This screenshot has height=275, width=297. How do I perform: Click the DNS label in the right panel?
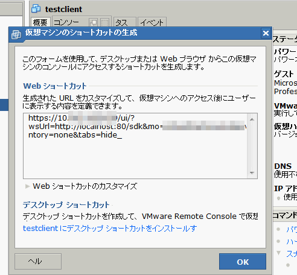pyautogui.click(x=283, y=166)
